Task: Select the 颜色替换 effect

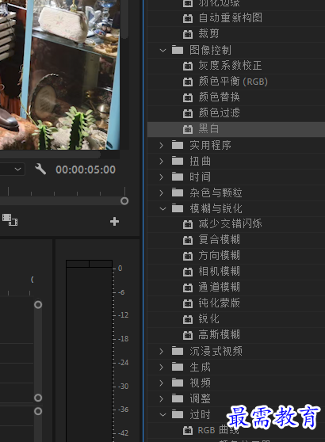Action: [x=220, y=97]
